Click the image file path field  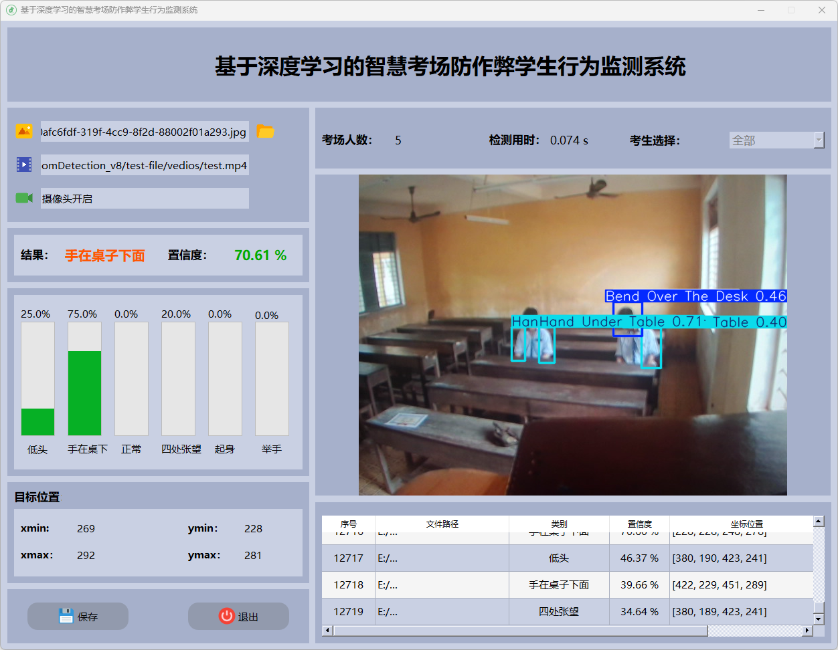144,132
